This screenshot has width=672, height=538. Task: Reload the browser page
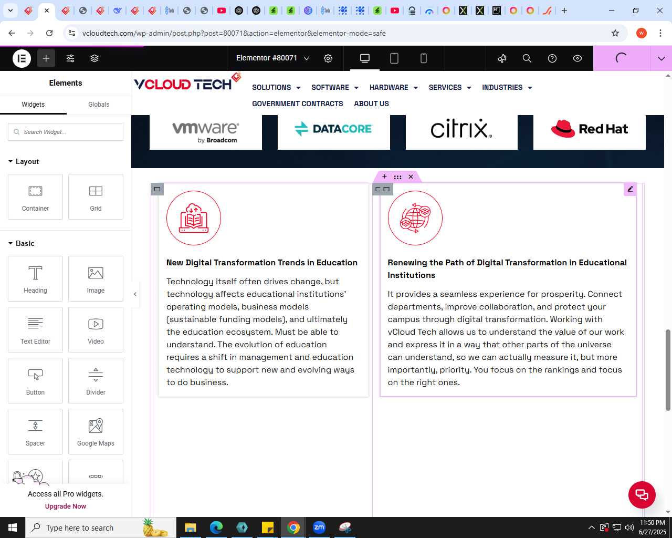(x=49, y=33)
